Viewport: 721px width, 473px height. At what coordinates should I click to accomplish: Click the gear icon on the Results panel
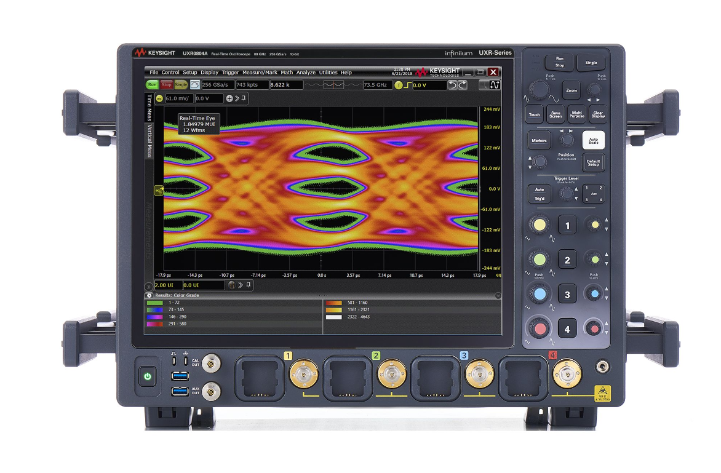pyautogui.click(x=150, y=295)
